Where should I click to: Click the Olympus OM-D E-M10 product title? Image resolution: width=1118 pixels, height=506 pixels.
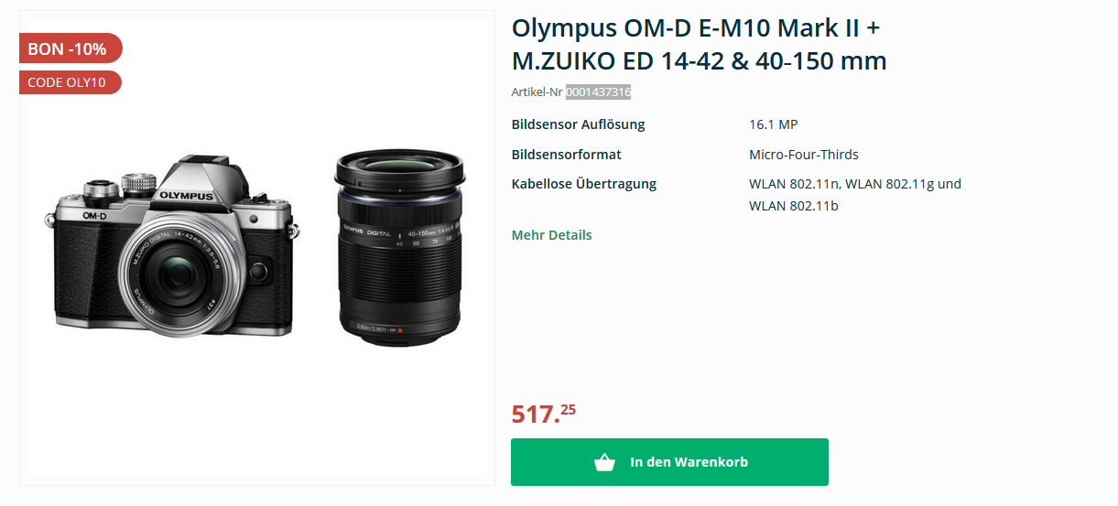699,44
